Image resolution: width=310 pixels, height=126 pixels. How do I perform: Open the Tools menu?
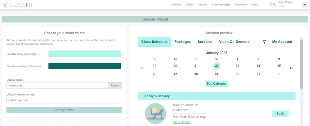255,5
